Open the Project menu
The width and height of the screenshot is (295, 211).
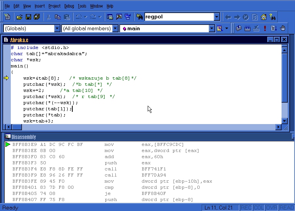click(x=54, y=6)
